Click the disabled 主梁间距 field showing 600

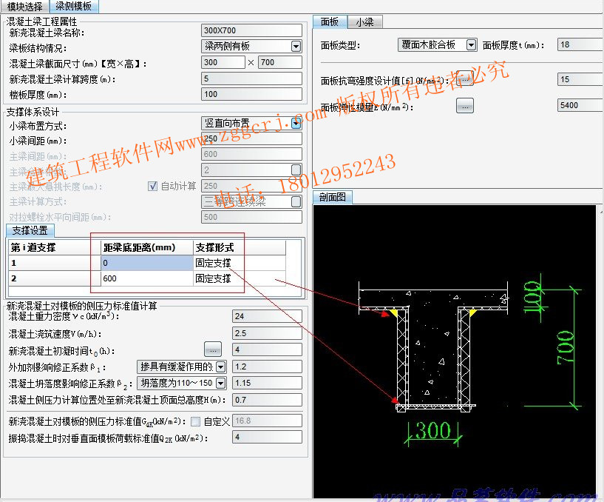(x=251, y=154)
